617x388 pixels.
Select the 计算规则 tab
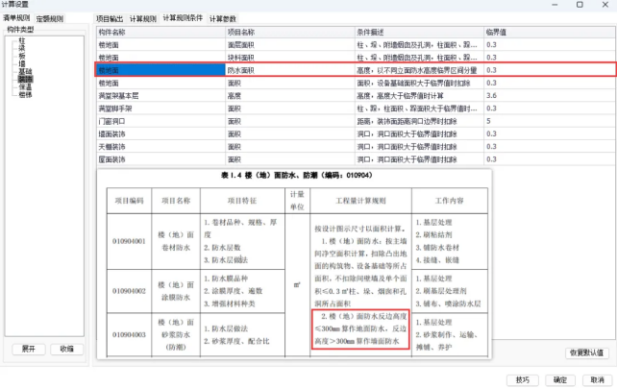[x=143, y=19]
